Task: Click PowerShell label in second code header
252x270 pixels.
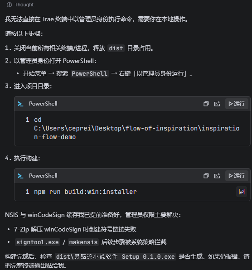Action: [x=43, y=176]
